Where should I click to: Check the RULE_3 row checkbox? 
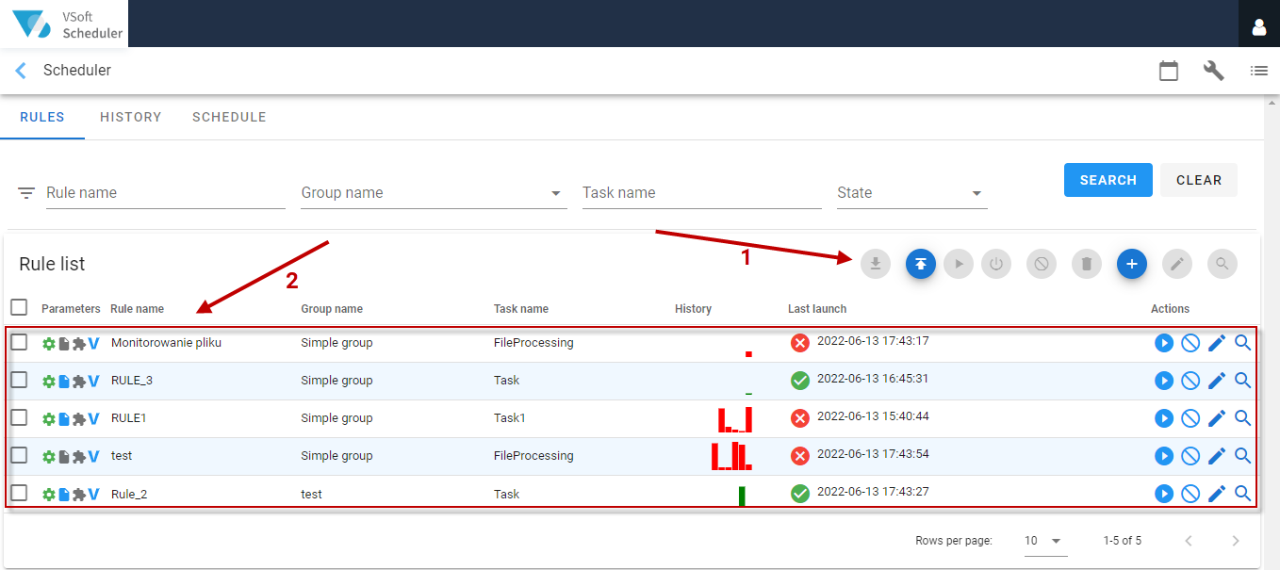pyautogui.click(x=19, y=380)
